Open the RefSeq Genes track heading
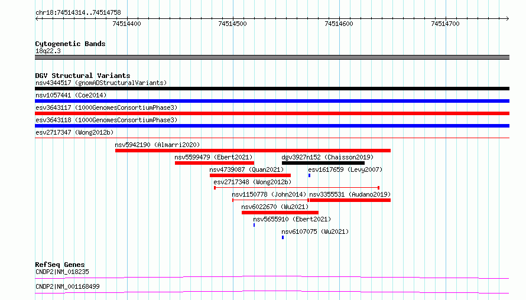The image size is (526, 300). pyautogui.click(x=60, y=265)
